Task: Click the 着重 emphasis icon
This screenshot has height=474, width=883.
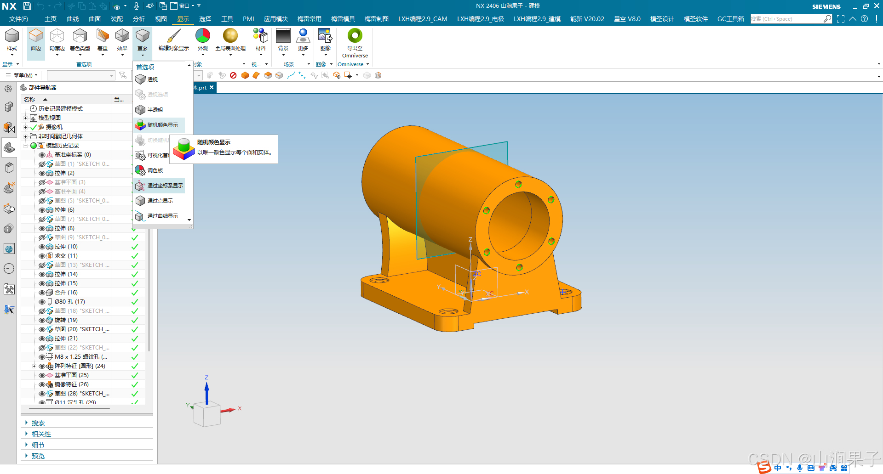Action: [x=103, y=35]
